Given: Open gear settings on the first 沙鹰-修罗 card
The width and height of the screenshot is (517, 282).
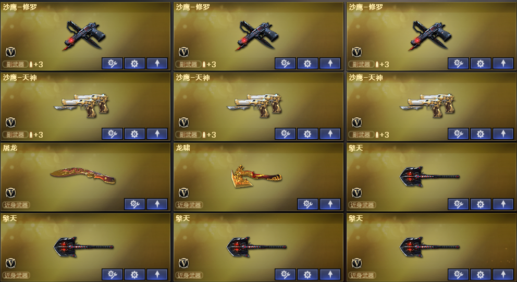Looking at the screenshot, I should tap(134, 63).
